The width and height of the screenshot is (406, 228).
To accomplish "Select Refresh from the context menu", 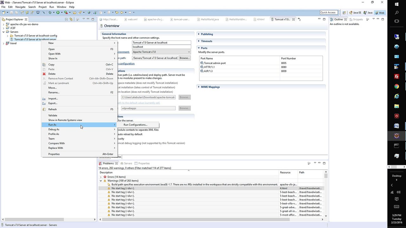I will tap(79, 110).
